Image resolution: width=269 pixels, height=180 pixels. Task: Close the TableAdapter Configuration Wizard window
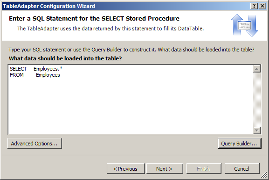pyautogui.click(x=262, y=6)
